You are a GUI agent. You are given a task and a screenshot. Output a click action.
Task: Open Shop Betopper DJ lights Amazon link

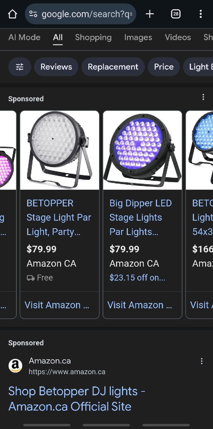point(77,399)
